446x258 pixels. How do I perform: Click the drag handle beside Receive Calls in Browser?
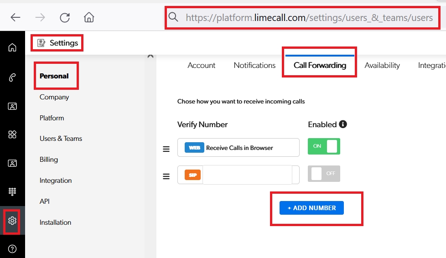(x=166, y=149)
